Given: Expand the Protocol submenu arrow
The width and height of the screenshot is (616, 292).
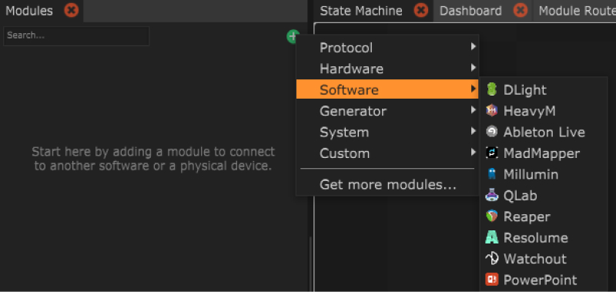Looking at the screenshot, I should coord(474,47).
